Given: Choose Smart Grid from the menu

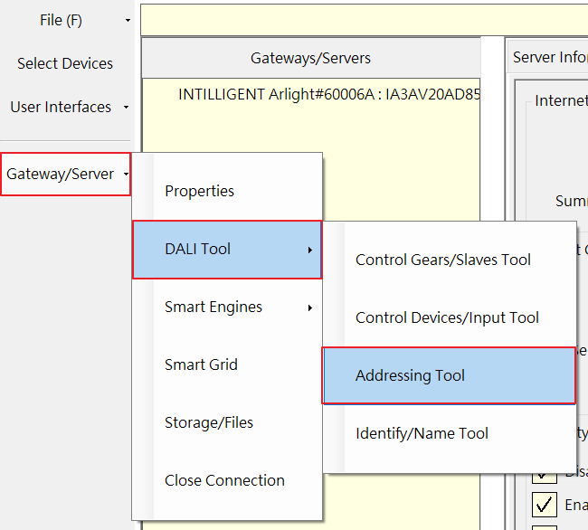Looking at the screenshot, I should click(x=201, y=364).
